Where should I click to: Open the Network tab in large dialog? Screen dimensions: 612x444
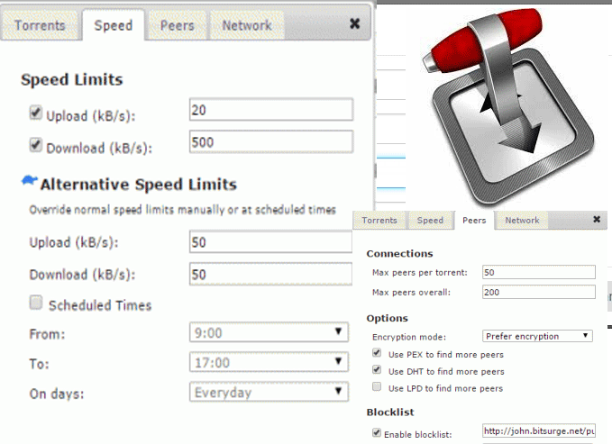[x=248, y=25]
